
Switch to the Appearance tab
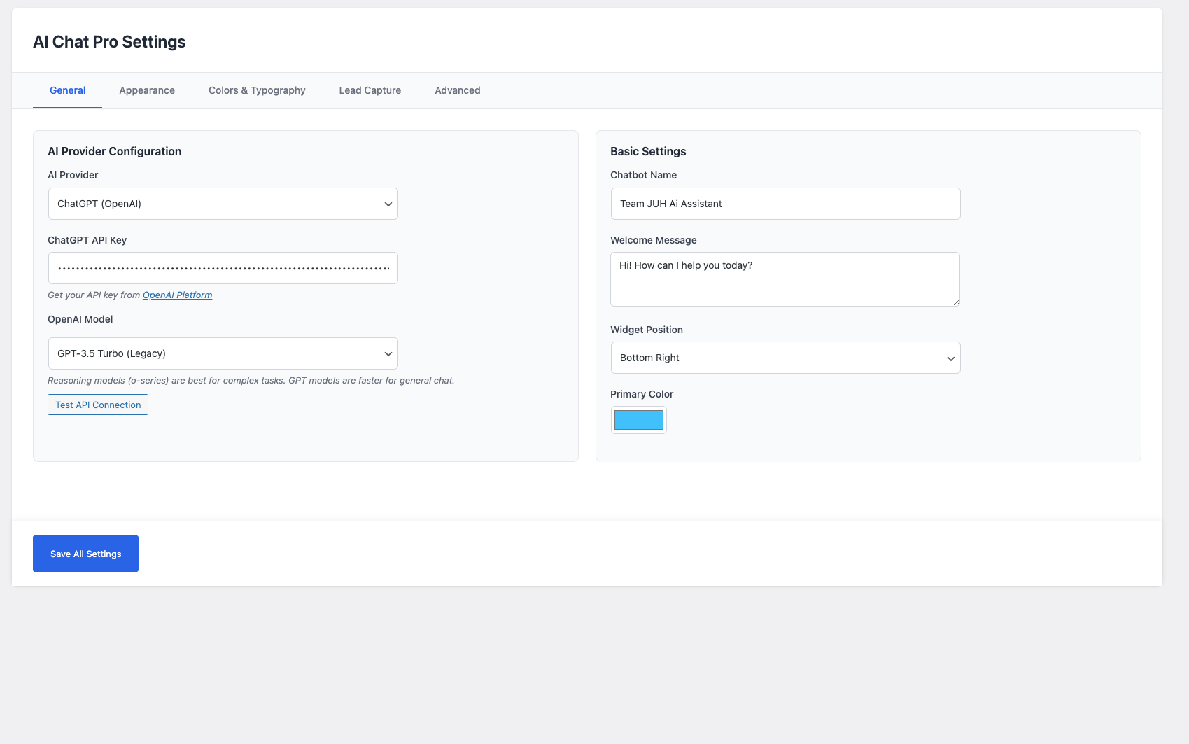[x=146, y=90]
